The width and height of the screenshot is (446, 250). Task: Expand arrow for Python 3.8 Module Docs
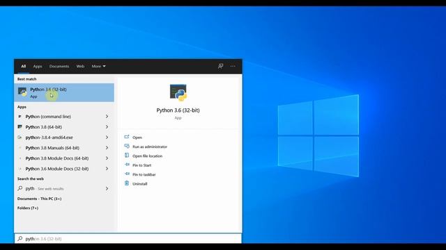click(x=107, y=158)
